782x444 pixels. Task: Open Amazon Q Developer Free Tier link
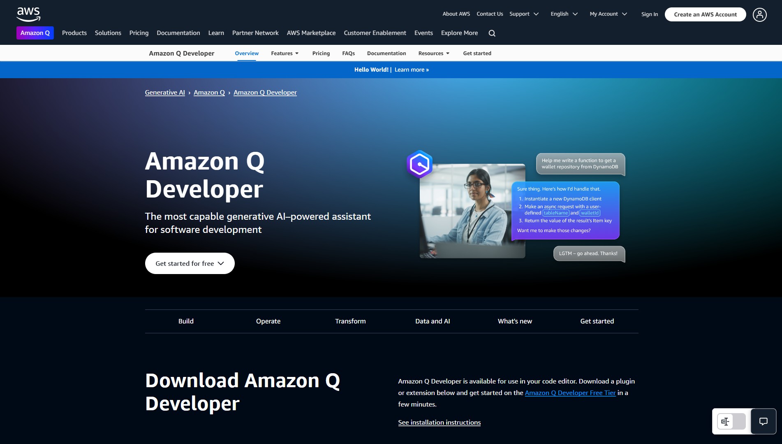point(570,393)
